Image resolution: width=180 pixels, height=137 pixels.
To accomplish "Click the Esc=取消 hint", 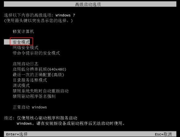I will [163, 134].
